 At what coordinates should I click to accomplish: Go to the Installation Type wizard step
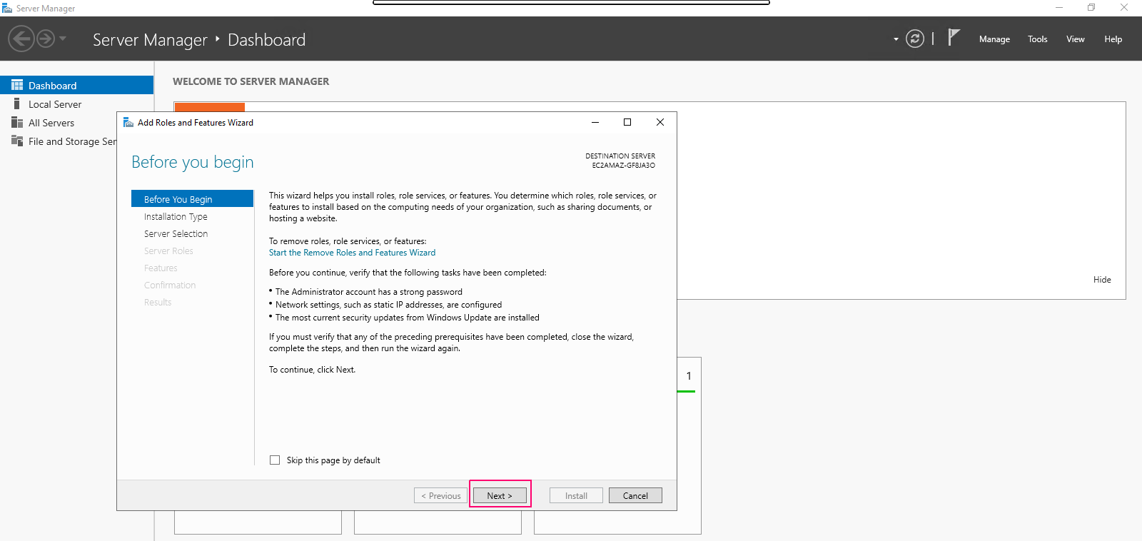click(x=176, y=216)
